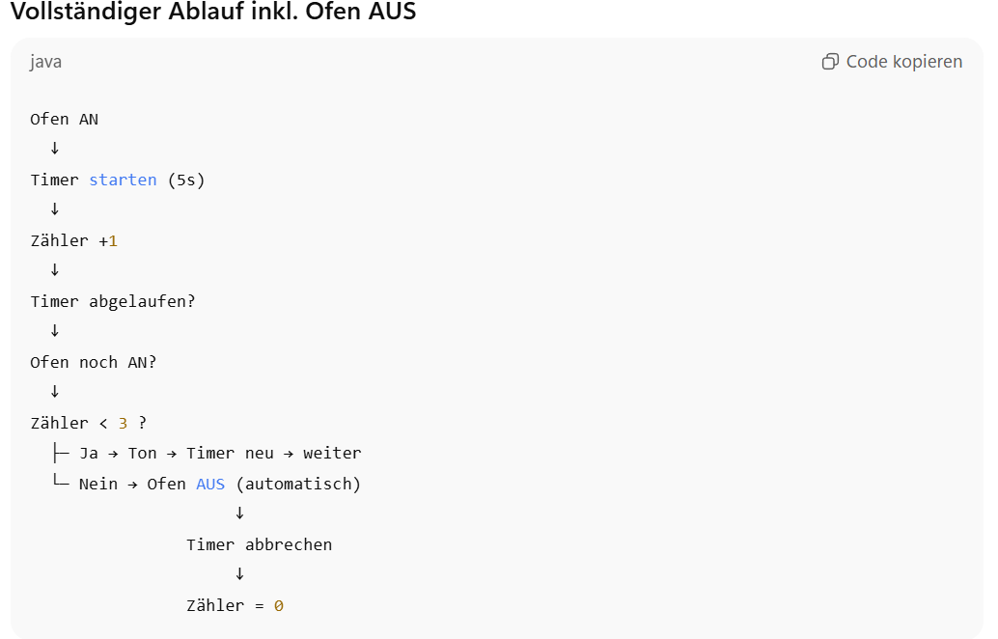Viewport: 998px width, 639px height.
Task: Click the orange number 1 after Zähler +
Action: [113, 241]
